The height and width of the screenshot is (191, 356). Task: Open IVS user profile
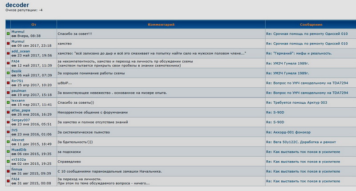(x=14, y=130)
